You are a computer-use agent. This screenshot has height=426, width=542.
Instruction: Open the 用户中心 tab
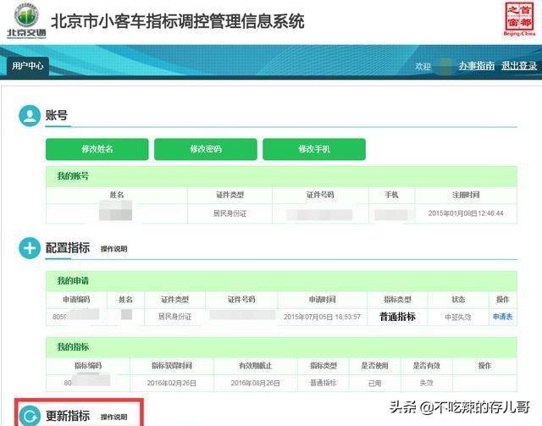point(28,66)
